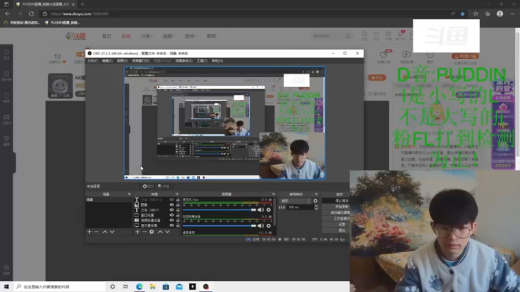This screenshot has height=292, width=520.
Task: Click 停止推流 stop streaming button
Action: coord(335,201)
